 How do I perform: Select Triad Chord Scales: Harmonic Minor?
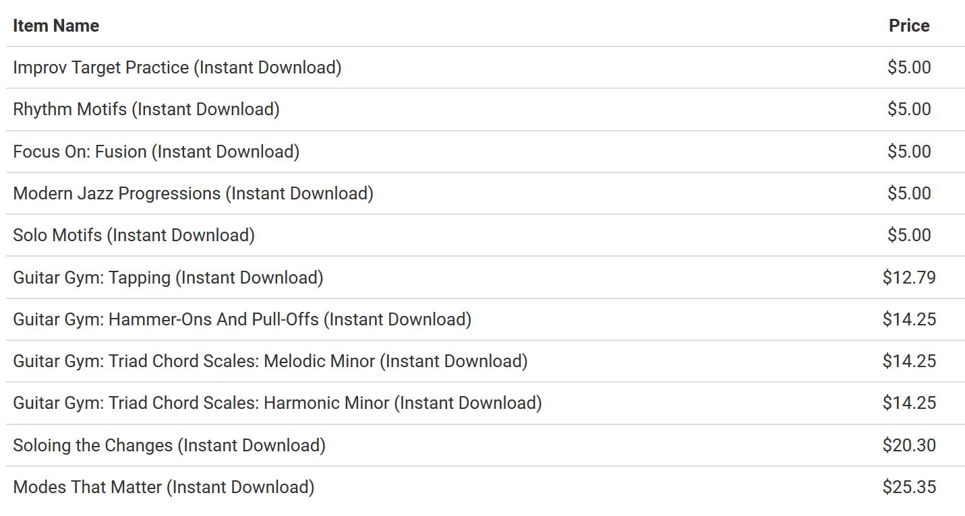(x=277, y=403)
